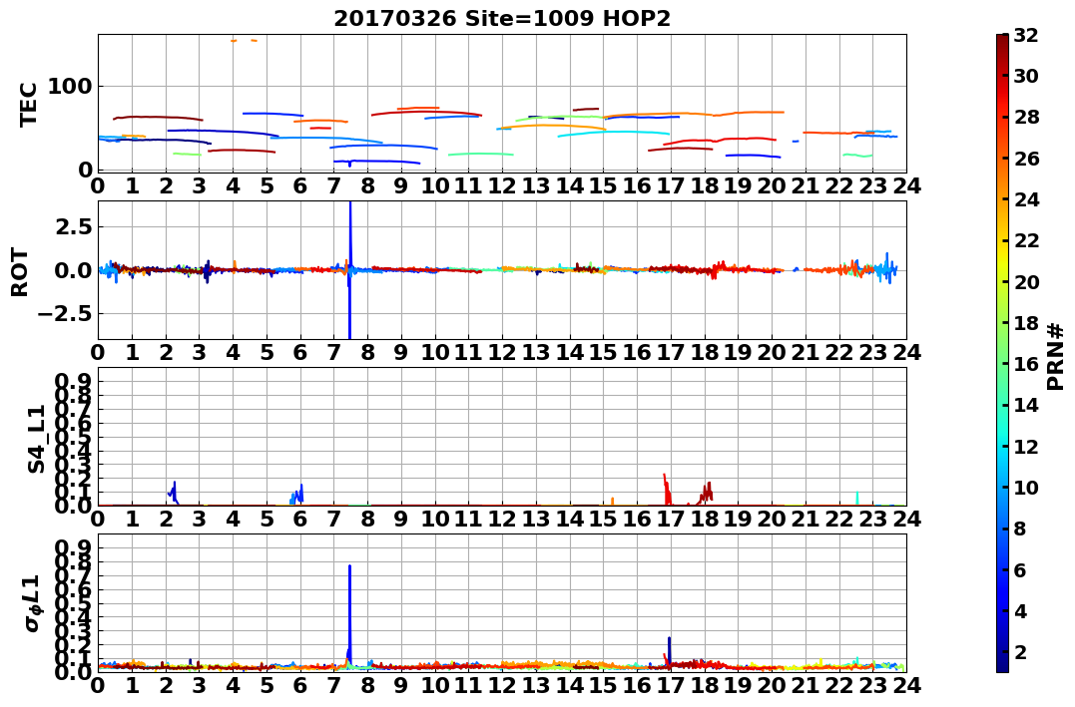Click colorbar tick label 16
Image resolution: width=1075 pixels, height=707 pixels.
(1026, 364)
